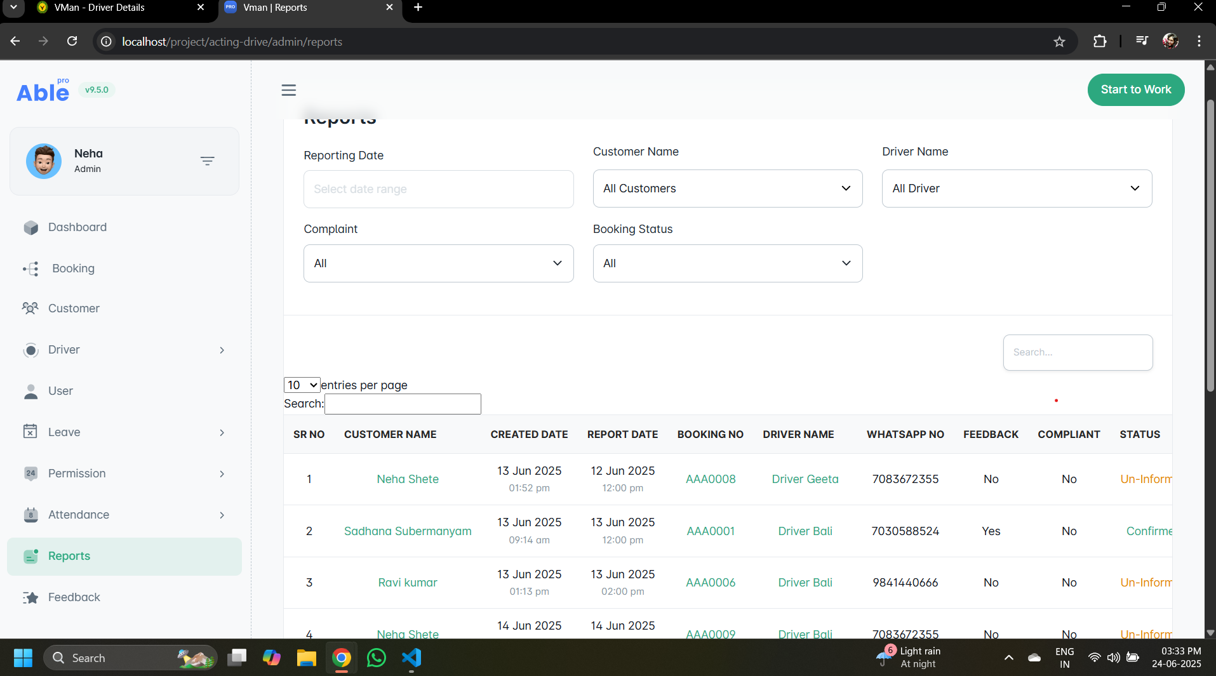Open booking number AAA0008 link
Image resolution: width=1216 pixels, height=676 pixels.
click(x=711, y=479)
